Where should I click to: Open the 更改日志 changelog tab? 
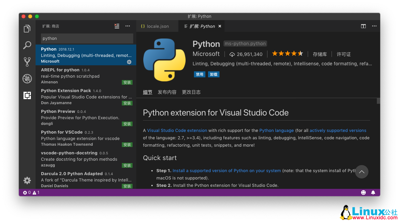(191, 92)
